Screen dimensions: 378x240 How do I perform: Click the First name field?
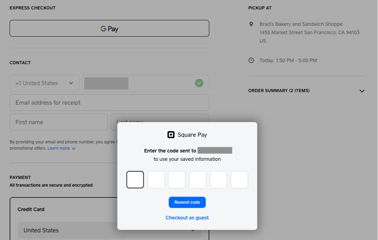click(59, 122)
